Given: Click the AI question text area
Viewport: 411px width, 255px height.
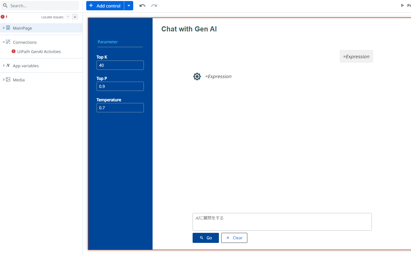Looking at the screenshot, I should tap(282, 222).
